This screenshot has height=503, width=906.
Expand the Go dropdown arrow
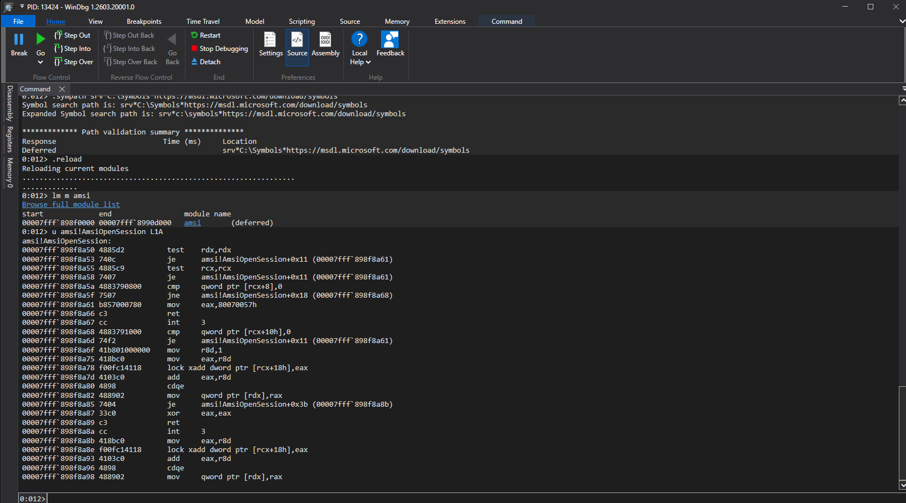(40, 62)
